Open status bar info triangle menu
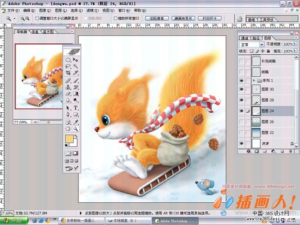Viewport: 300px width, 225px height. [81, 213]
